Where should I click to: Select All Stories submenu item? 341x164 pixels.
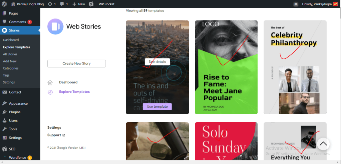pos(10,54)
